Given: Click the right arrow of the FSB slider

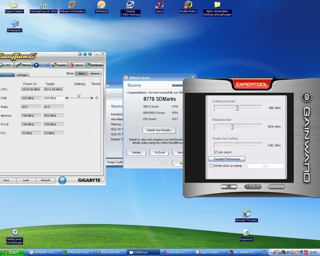Looking at the screenshot, I should (x=92, y=98).
